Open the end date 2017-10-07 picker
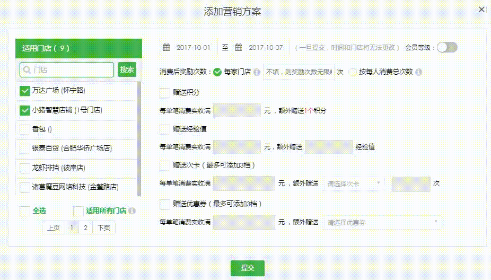The image size is (491, 280). click(266, 48)
